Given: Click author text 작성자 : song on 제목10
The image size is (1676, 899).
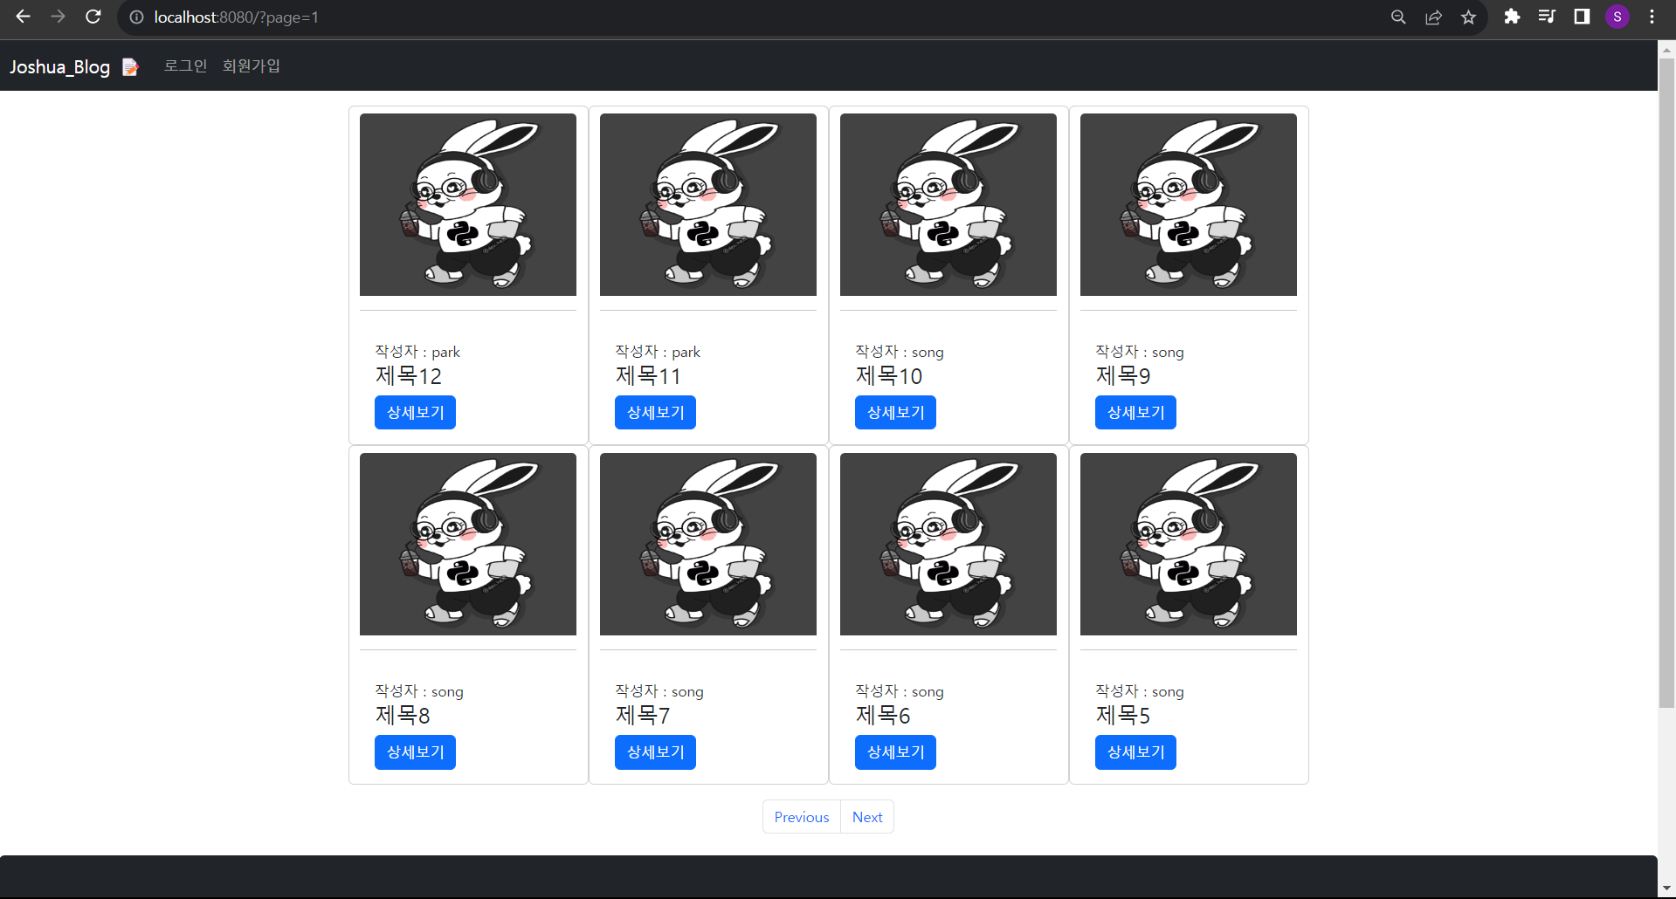Looking at the screenshot, I should 900,352.
